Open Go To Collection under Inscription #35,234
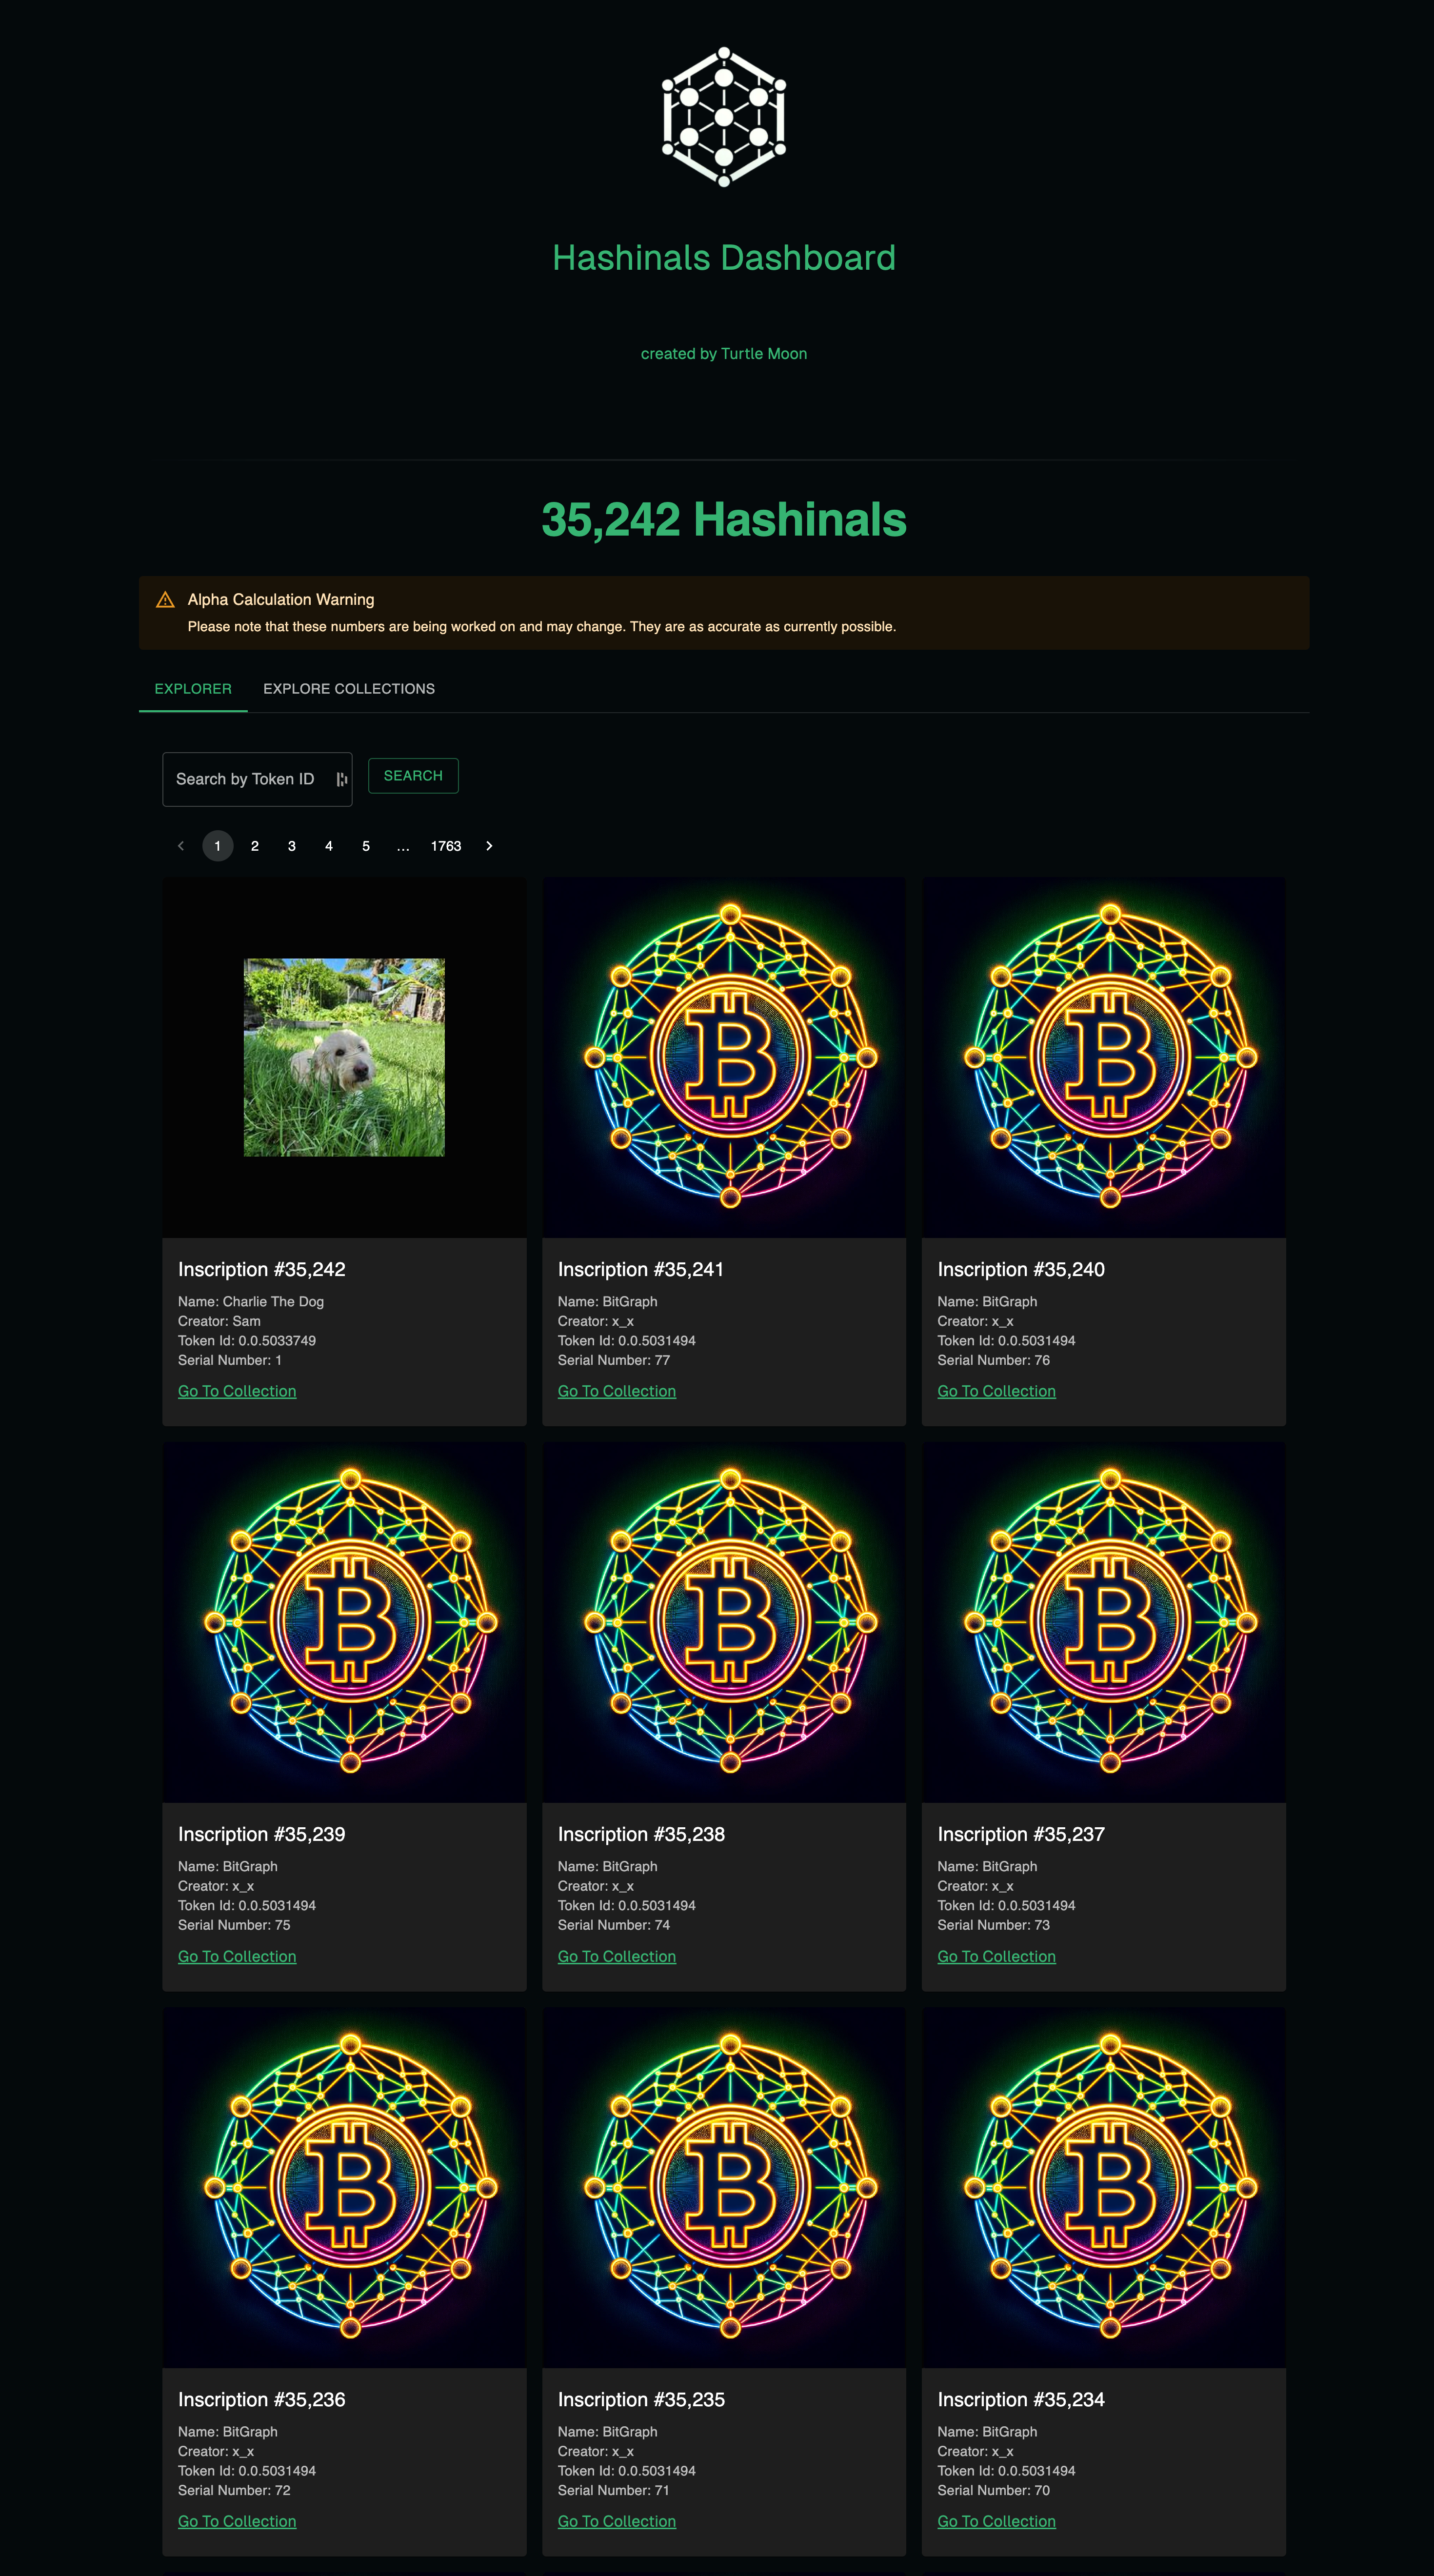Screen dimensions: 1434x2576 (996, 2521)
